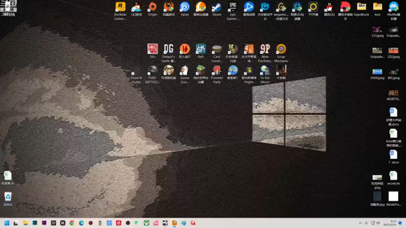Open Microsoft Edge from the taskbar
This screenshot has width=406, height=228.
pyautogui.click(x=81, y=223)
